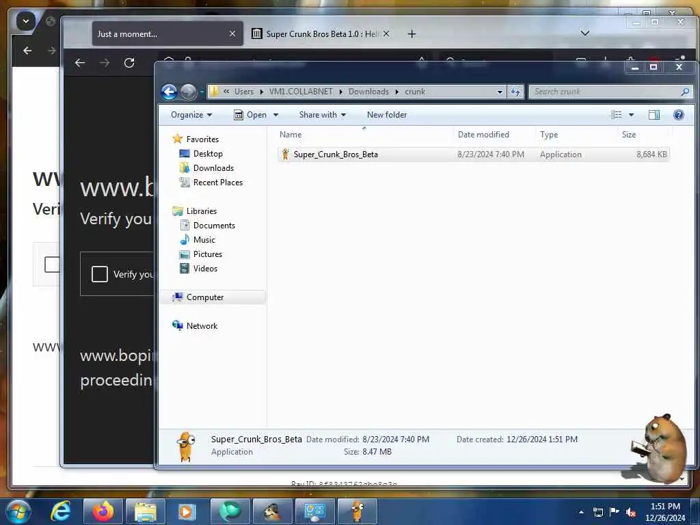Viewport: 700px width, 525px height.
Task: Sort by the Type column header
Action: pos(549,135)
